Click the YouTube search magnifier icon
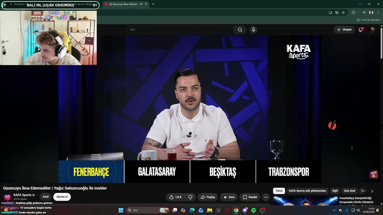The image size is (383, 215). [240, 30]
